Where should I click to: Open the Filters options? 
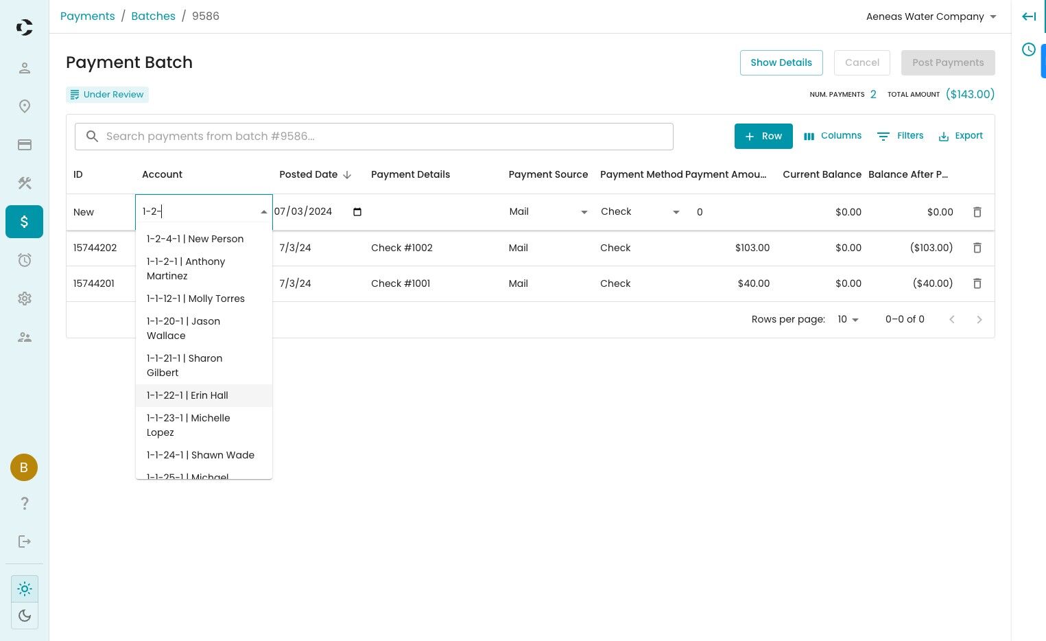(x=901, y=136)
